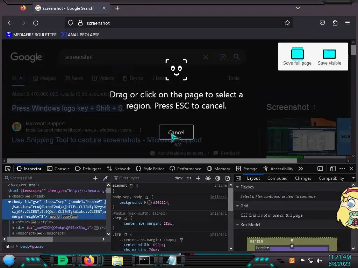Toggle the three-pane inspector sidebar icon

(238, 178)
